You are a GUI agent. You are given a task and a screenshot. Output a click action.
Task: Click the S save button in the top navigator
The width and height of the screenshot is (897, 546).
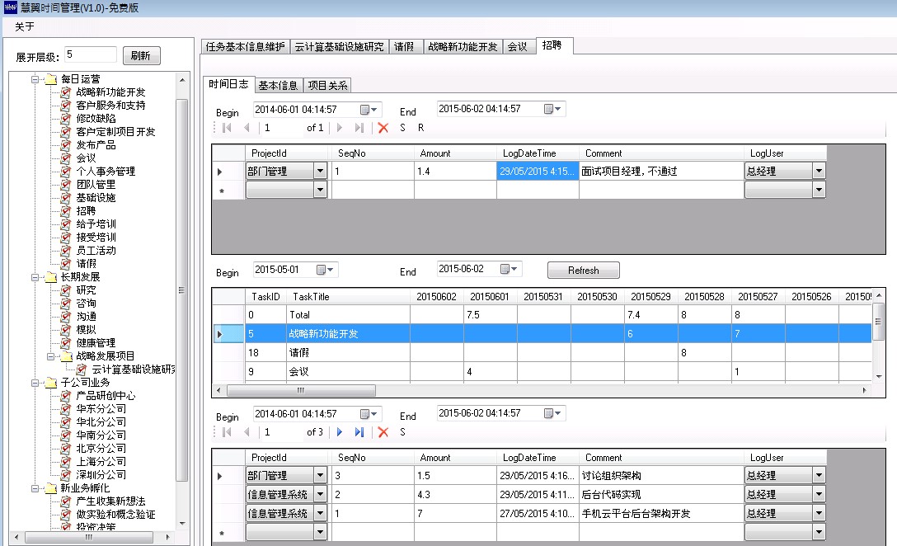click(x=403, y=128)
